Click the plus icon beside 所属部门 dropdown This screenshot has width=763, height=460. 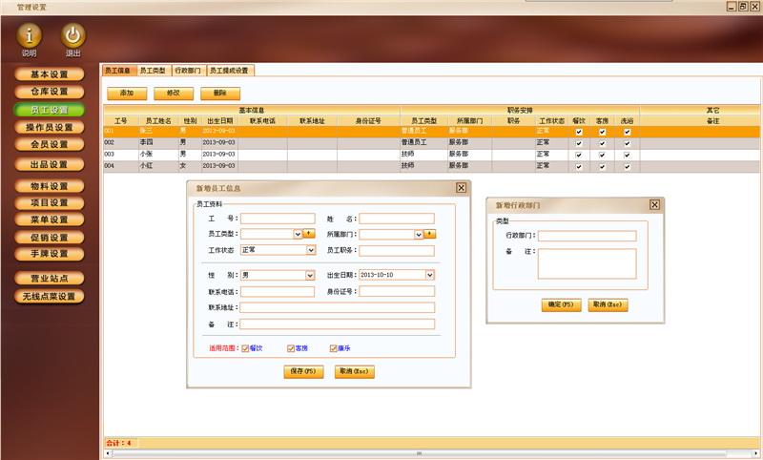pyautogui.click(x=430, y=234)
